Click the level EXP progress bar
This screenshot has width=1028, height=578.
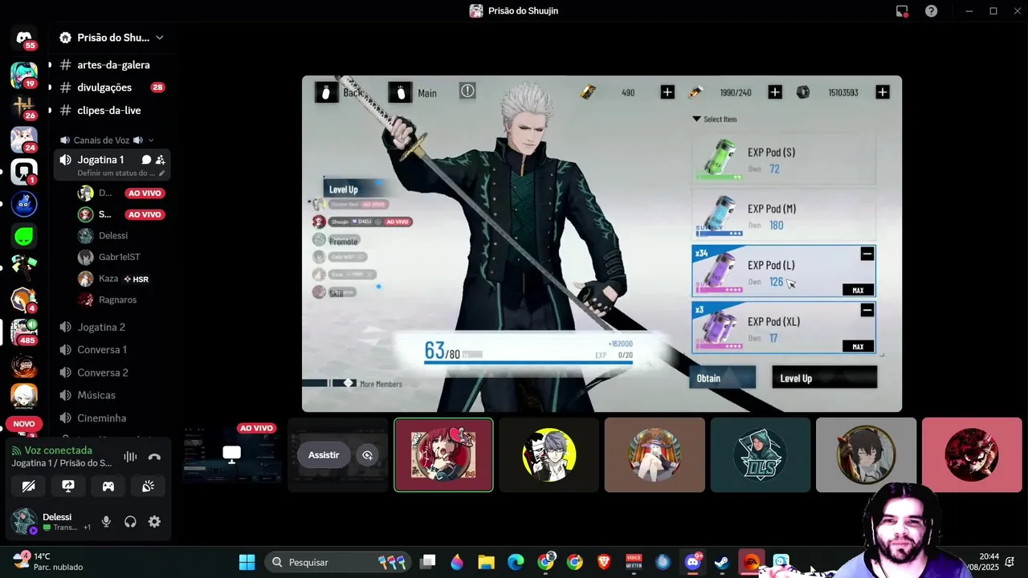pos(528,362)
